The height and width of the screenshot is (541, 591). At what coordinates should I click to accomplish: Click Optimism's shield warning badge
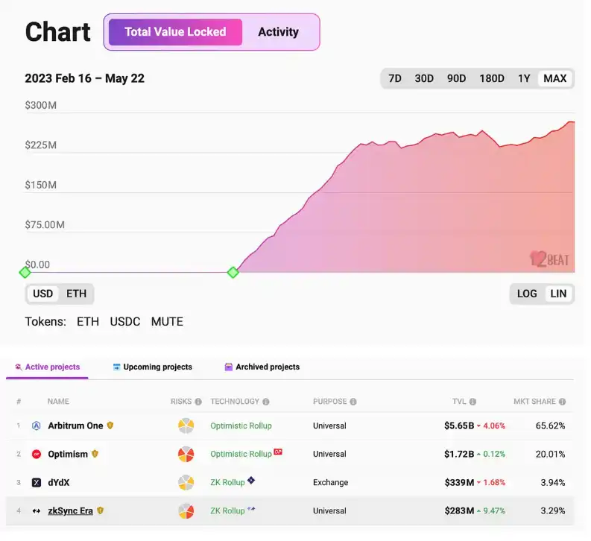95,454
